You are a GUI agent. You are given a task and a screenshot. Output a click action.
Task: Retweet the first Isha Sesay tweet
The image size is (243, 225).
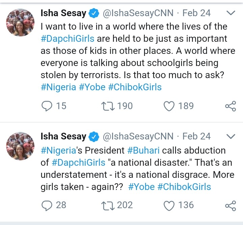click(108, 106)
